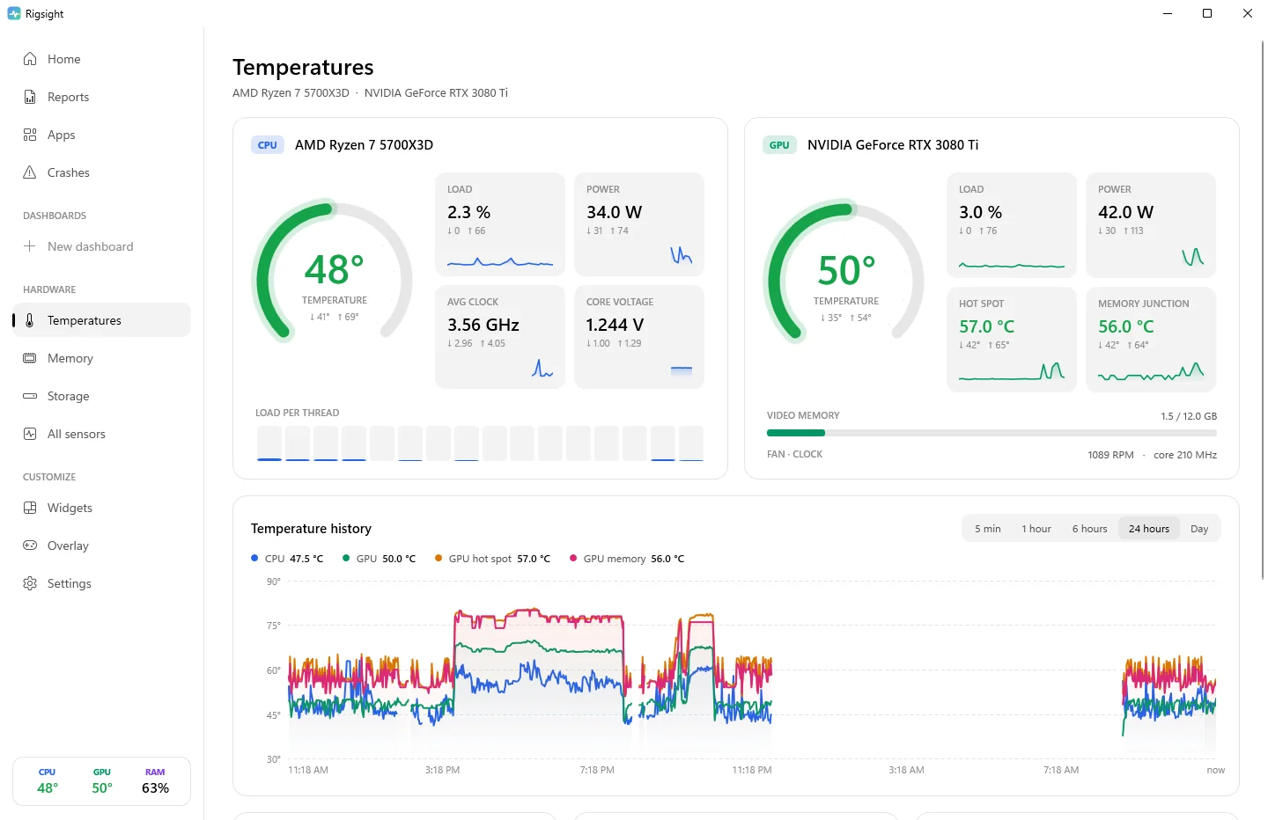The image size is (1268, 820).
Task: Click the Avg Clock 3.56 GHz value
Action: (x=483, y=325)
